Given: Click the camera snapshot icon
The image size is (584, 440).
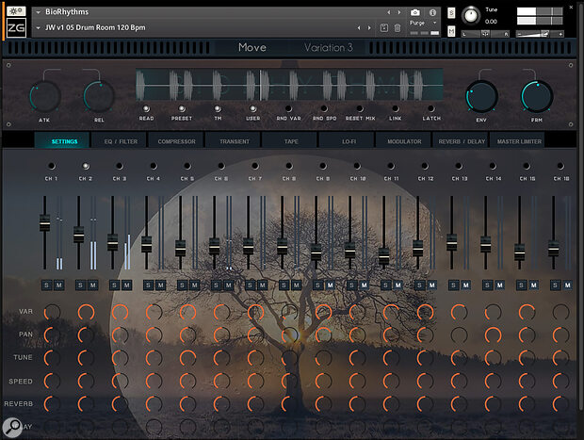Looking at the screenshot, I should click(414, 12).
